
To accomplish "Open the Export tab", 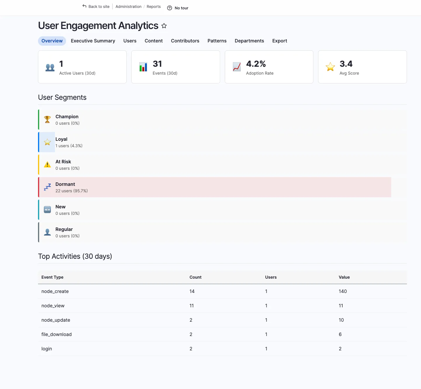I will click(x=280, y=41).
